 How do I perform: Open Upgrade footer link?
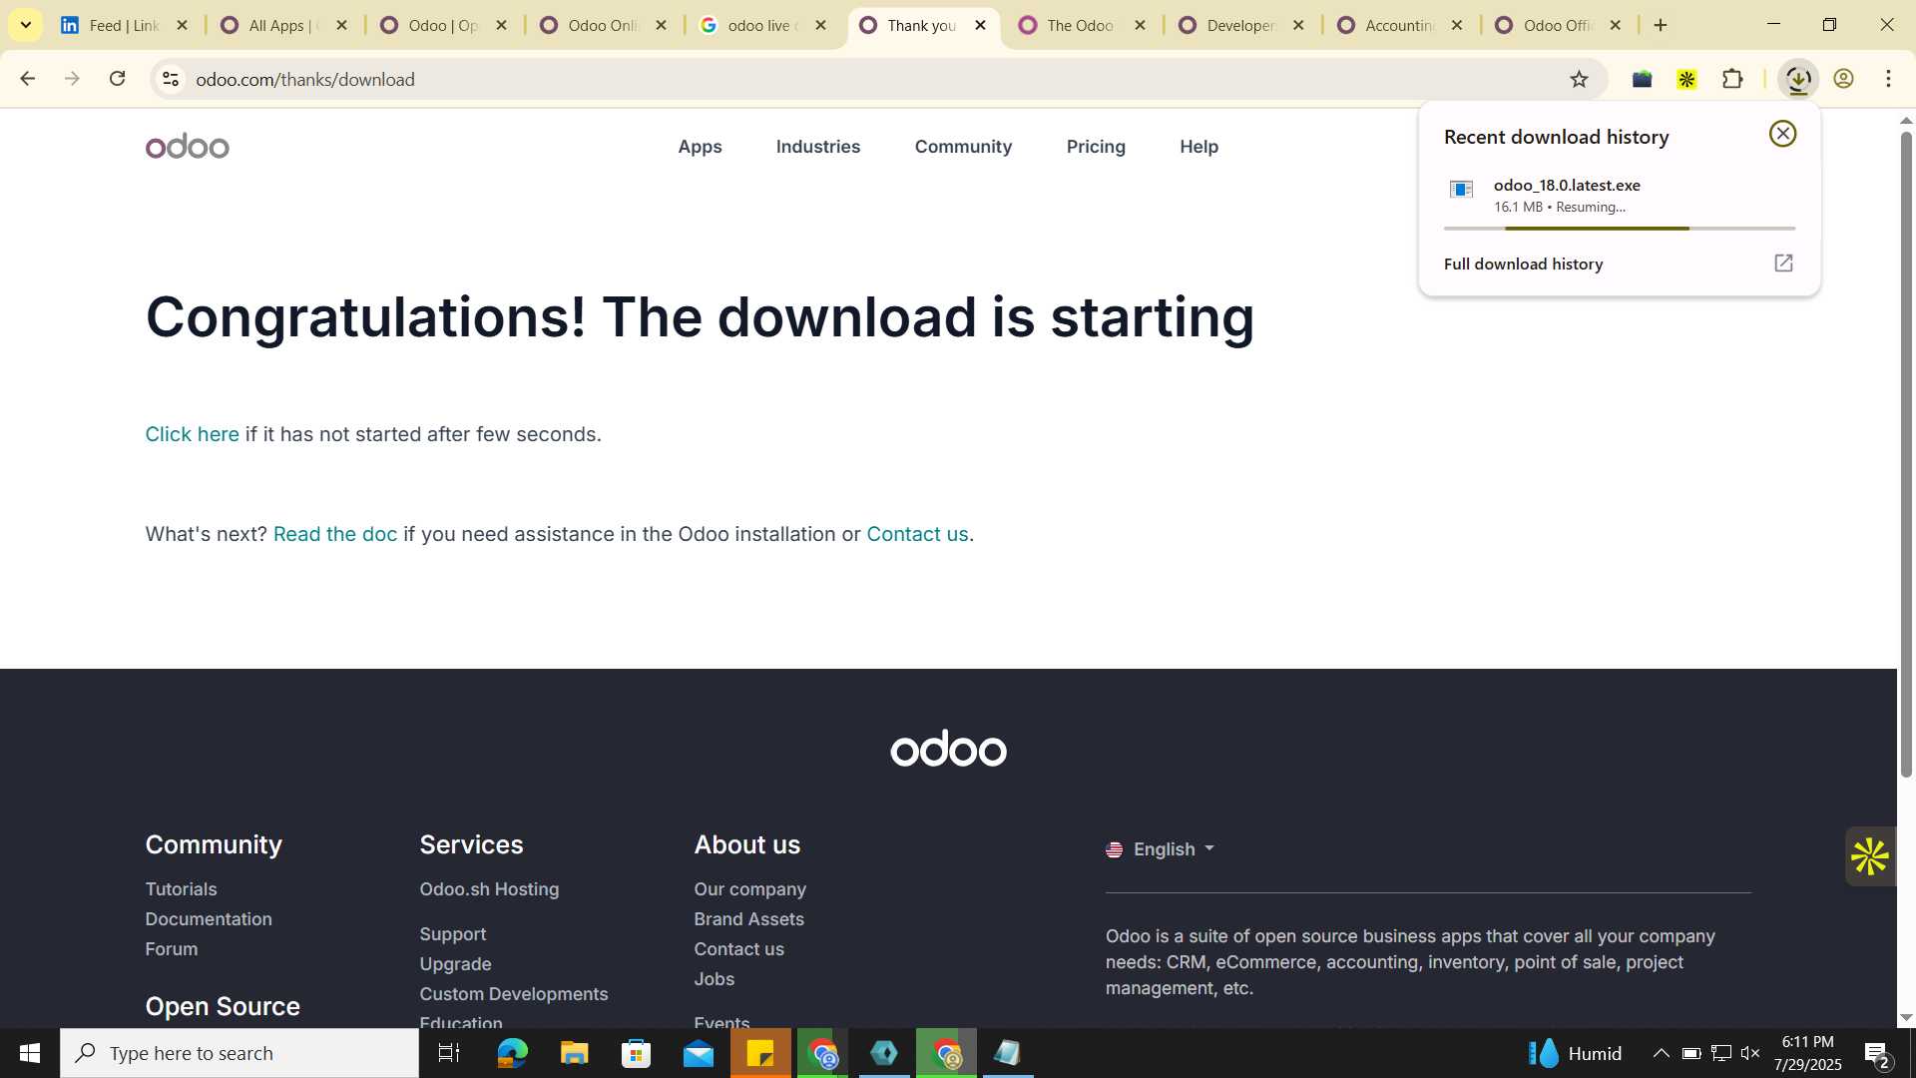[x=455, y=964]
